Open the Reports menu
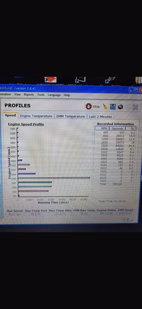The image size is (142, 309). [29, 95]
